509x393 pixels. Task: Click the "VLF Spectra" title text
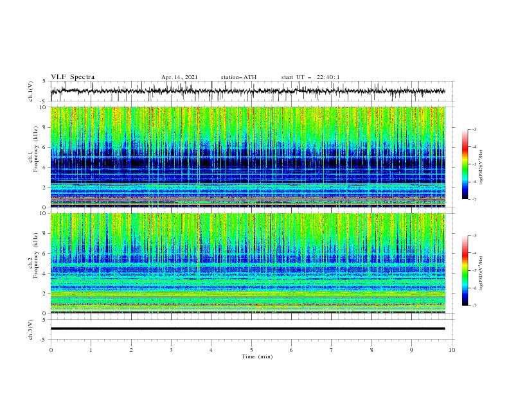click(73, 77)
